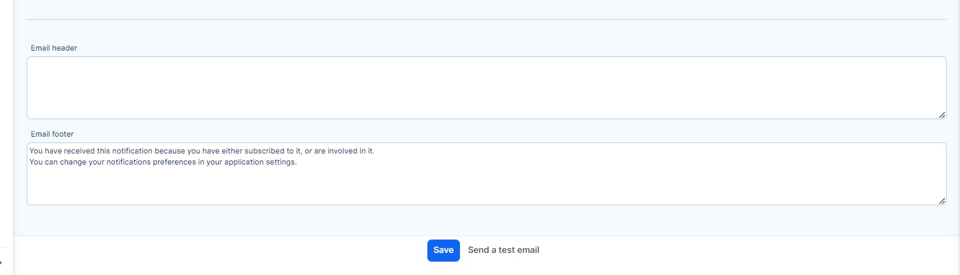Click the blank bottom bar beside Save
Viewport: 960px width, 275px height.
tap(698, 255)
